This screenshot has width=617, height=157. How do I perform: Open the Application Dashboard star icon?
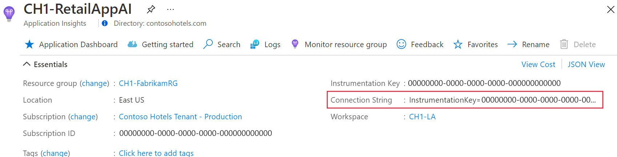coord(29,44)
